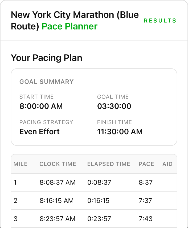Select the 8:00:00 AM start time value
This screenshot has height=228, width=188.
point(41,106)
